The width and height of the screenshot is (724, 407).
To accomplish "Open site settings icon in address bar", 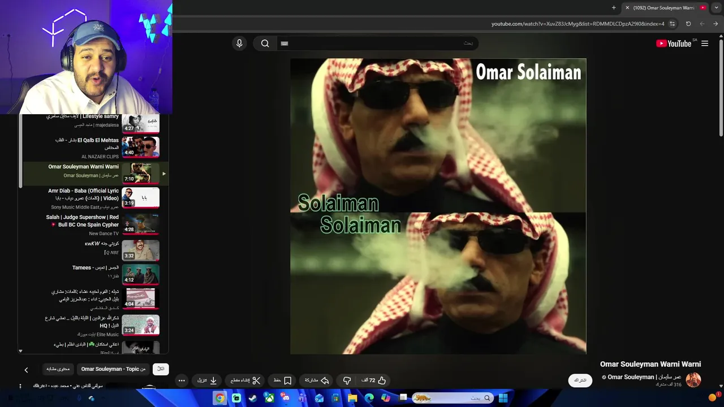I will pos(672,24).
